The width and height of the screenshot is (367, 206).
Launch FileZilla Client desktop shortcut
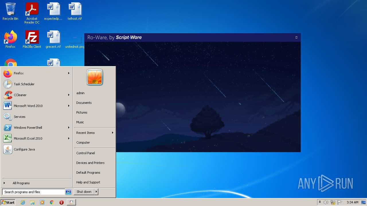[32, 39]
